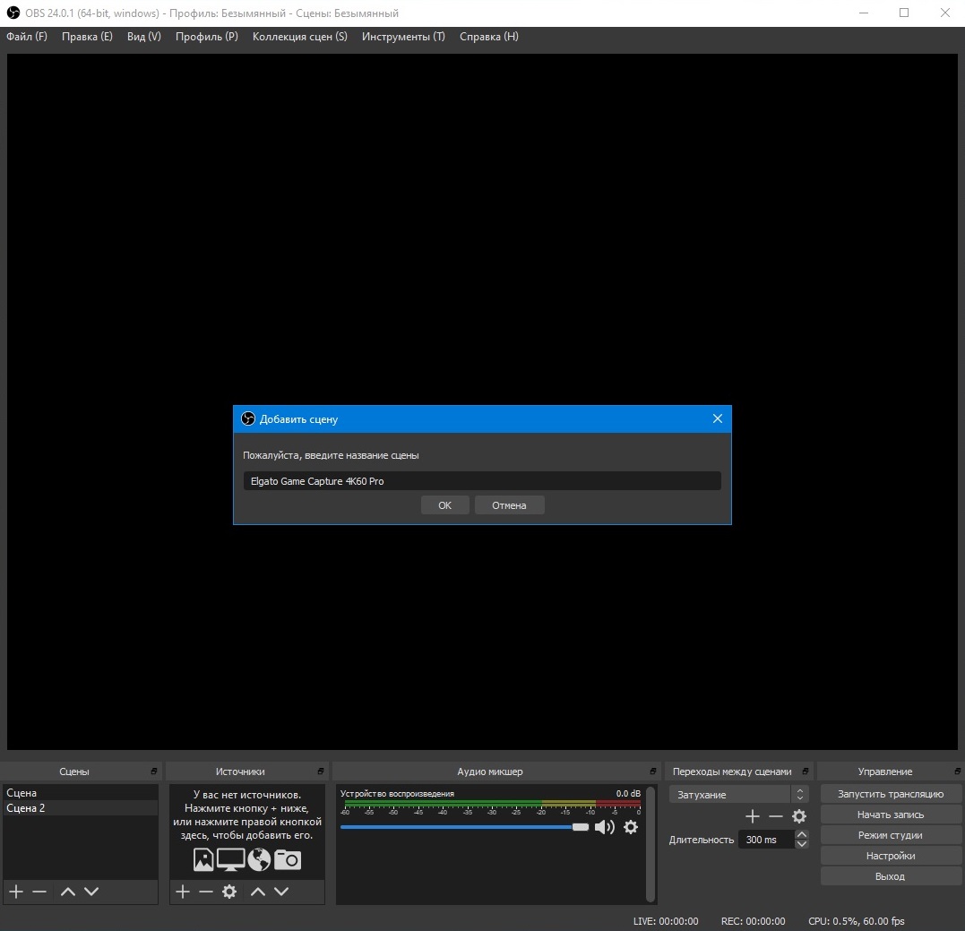Open the Файл (F) menu
This screenshot has height=931, width=965.
27,37
